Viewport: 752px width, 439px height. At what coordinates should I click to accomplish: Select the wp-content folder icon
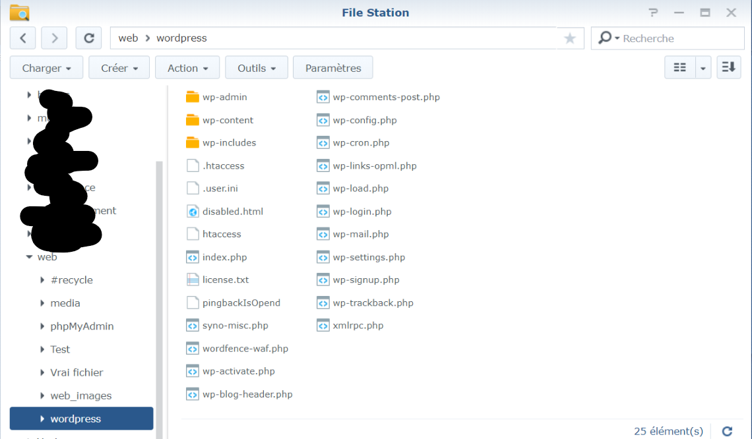pos(193,120)
